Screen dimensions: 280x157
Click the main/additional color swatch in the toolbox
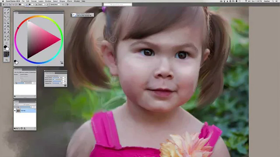(x=7, y=48)
